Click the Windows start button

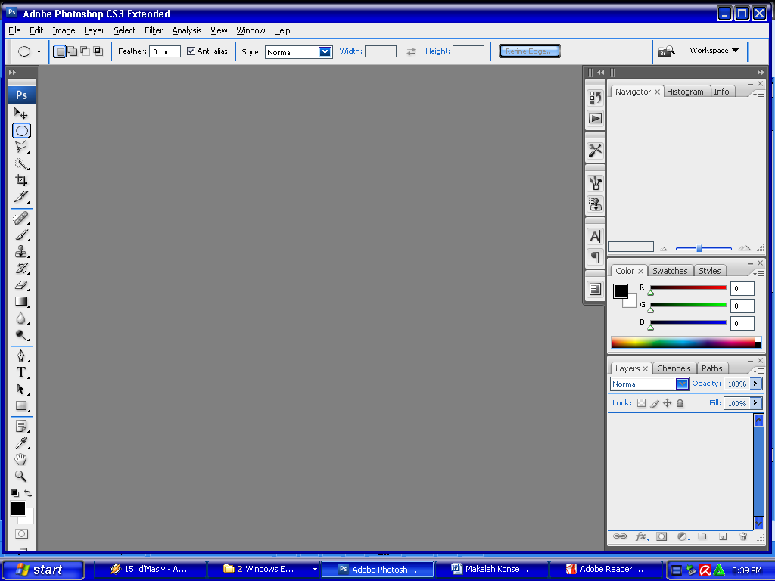(42, 570)
